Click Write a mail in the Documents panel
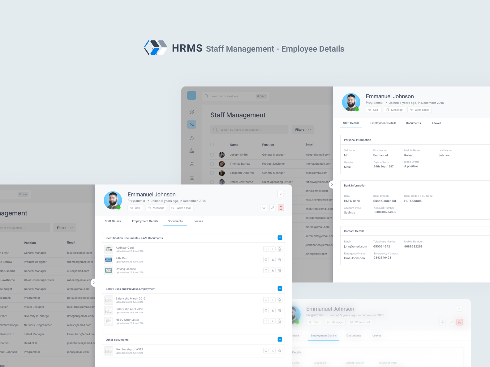 pos(181,208)
